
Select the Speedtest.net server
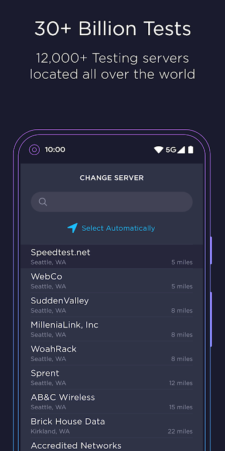[112, 257]
